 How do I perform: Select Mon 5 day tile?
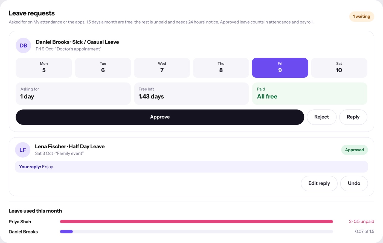(x=44, y=68)
